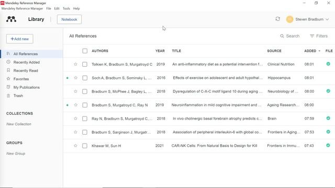
Task: Open the Edit menu
Action: click(x=57, y=8)
